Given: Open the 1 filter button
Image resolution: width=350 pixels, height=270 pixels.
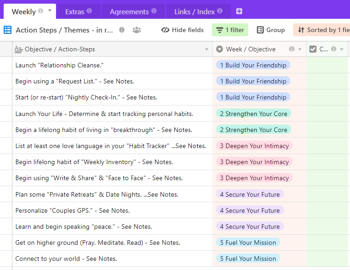Looking at the screenshot, I should (x=230, y=30).
